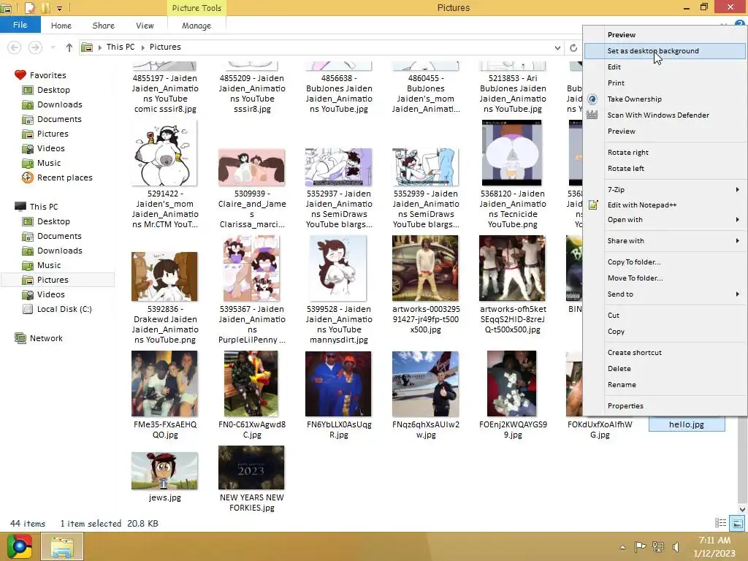The height and width of the screenshot is (561, 748).
Task: Choose Set as desktop background
Action: [x=665, y=50]
